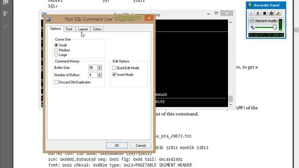Image resolution: width=299 pixels, height=168 pixels.
Task: Click the green audio level meter
Action: [x=280, y=25]
